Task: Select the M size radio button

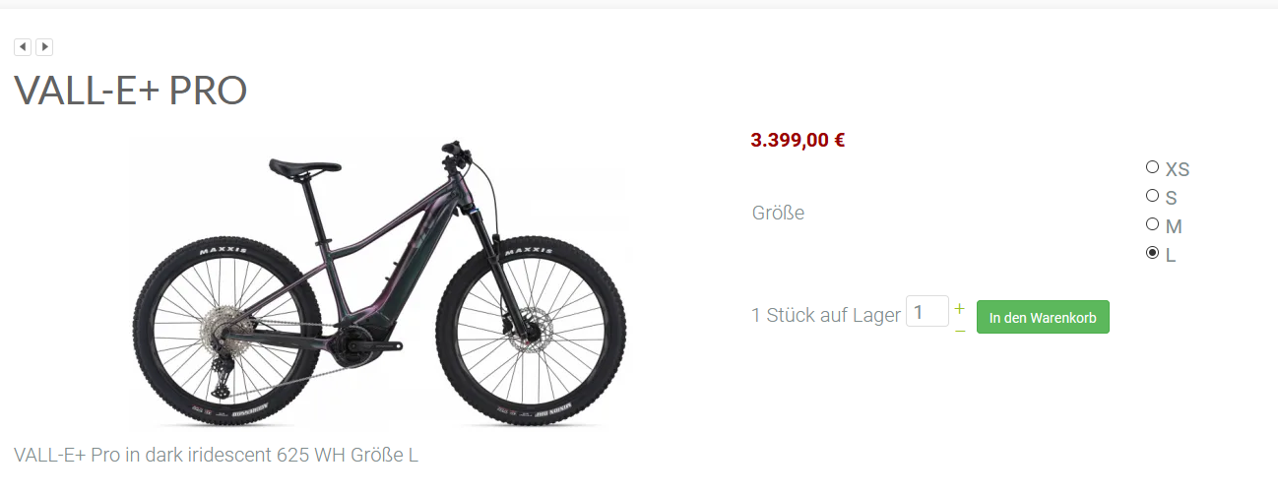Action: tap(1152, 224)
